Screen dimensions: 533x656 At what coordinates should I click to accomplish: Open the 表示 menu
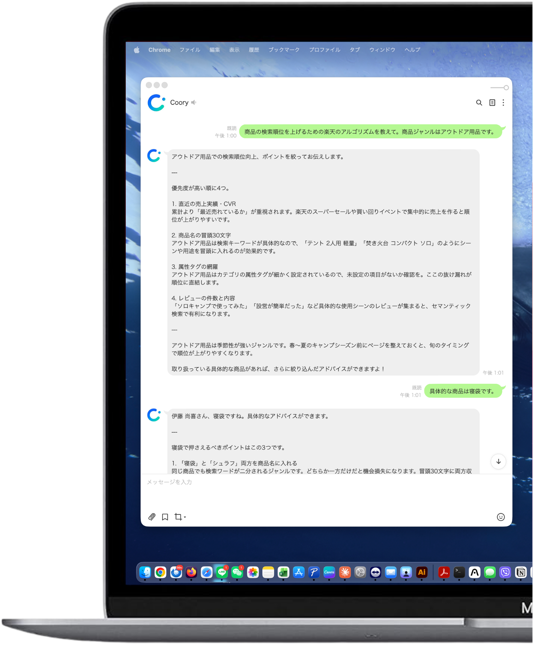(x=234, y=50)
